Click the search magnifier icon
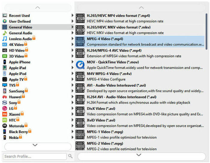This screenshot has height=163, width=210. tap(70, 156)
